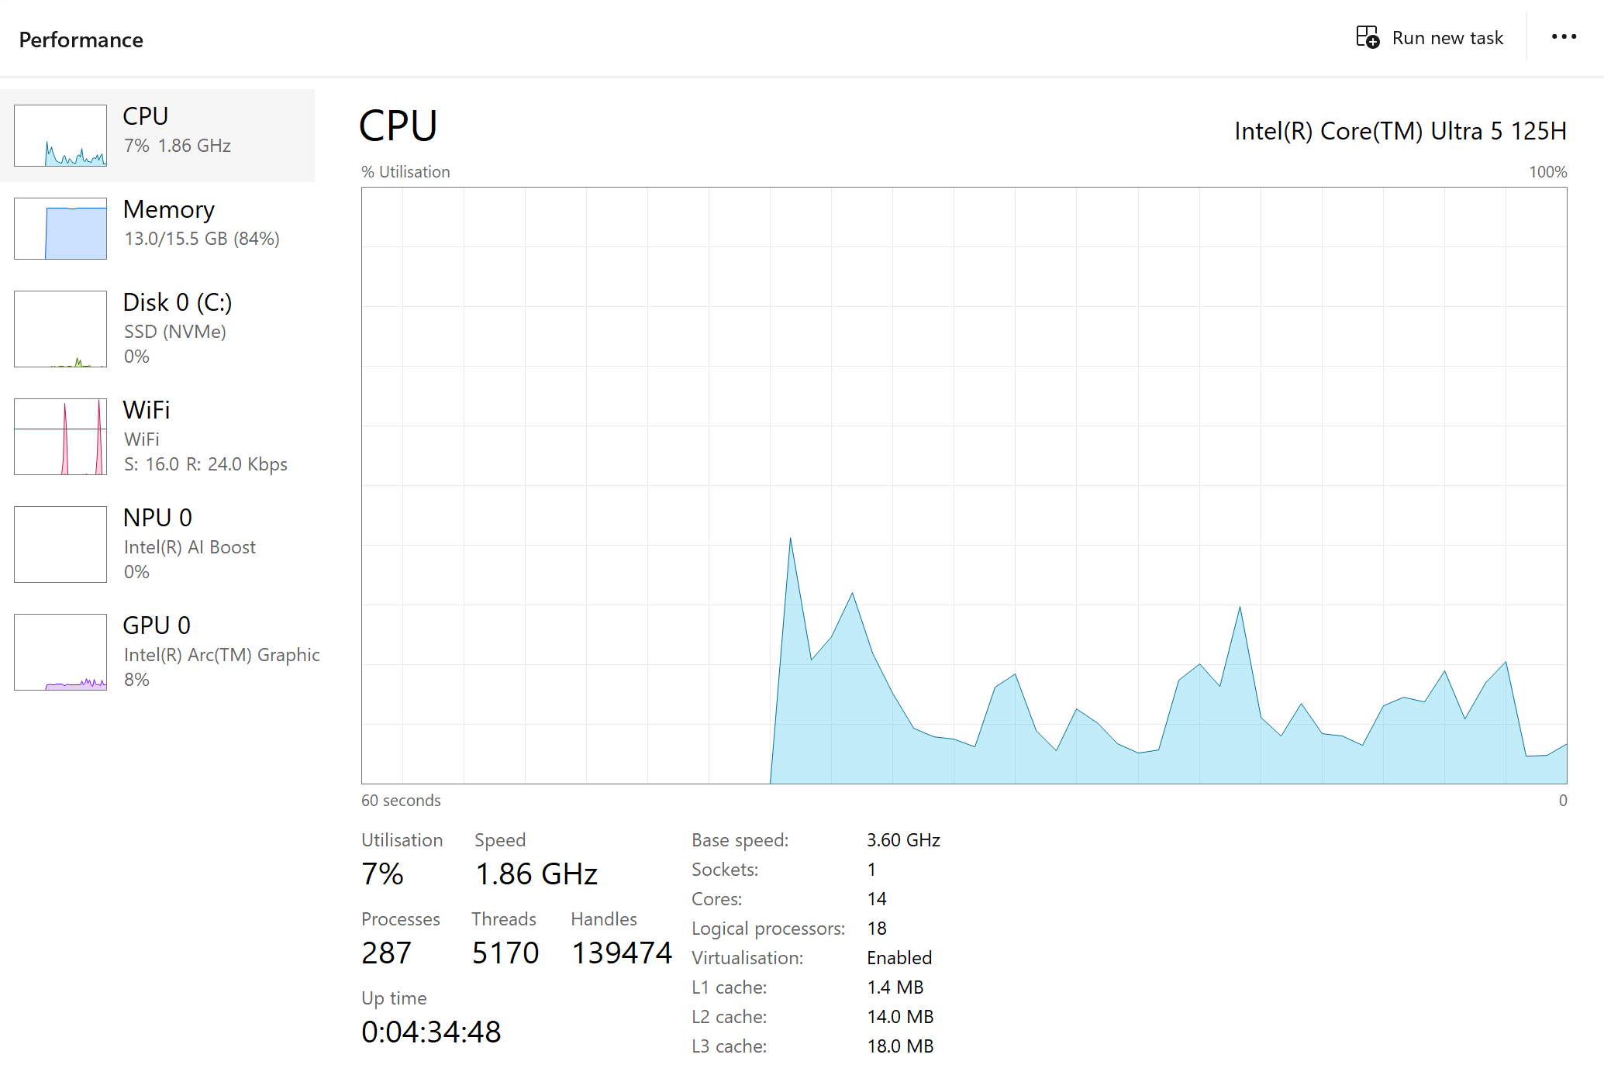Click the Up time counter value
1604x1082 pixels.
431,1032
